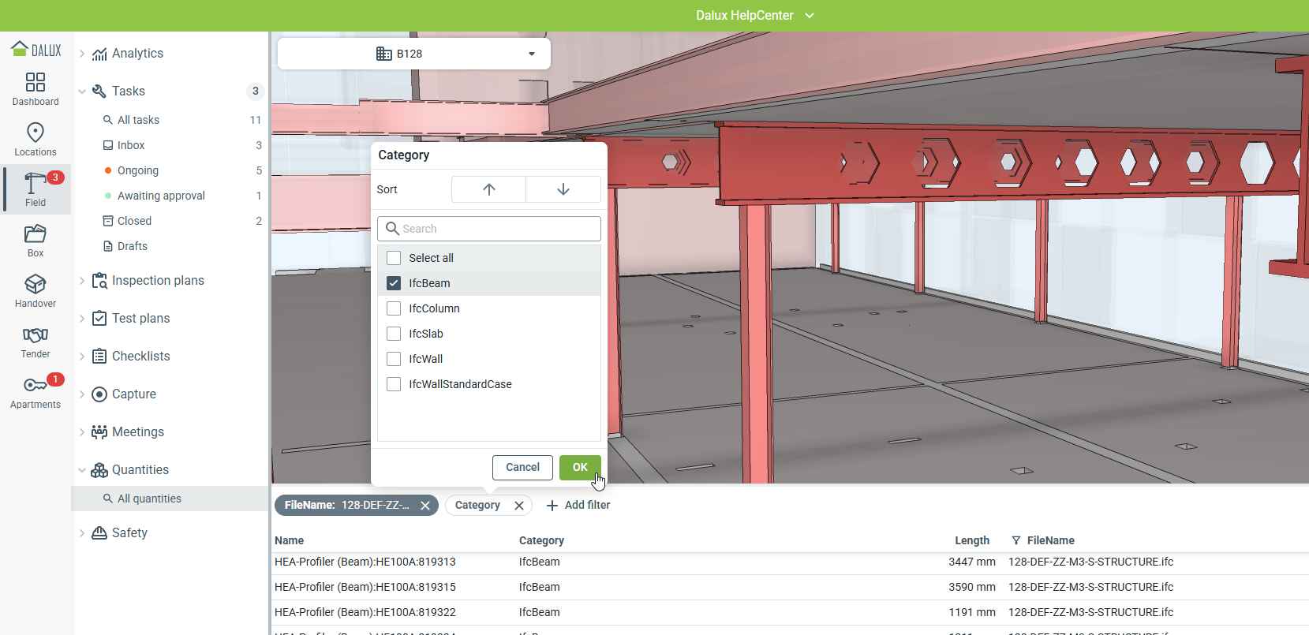The width and height of the screenshot is (1309, 635).
Task: Open the B128 building dropdown
Action: (x=414, y=54)
